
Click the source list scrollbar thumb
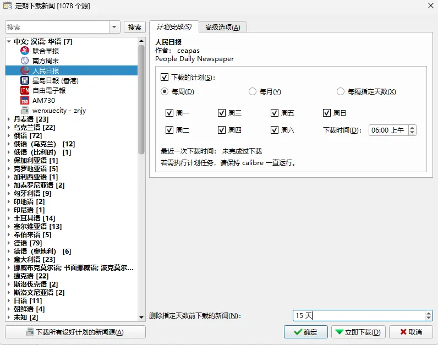coord(141,99)
